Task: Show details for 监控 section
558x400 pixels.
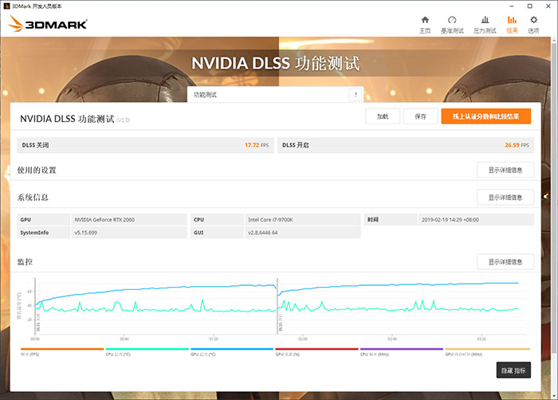Action: click(x=505, y=262)
